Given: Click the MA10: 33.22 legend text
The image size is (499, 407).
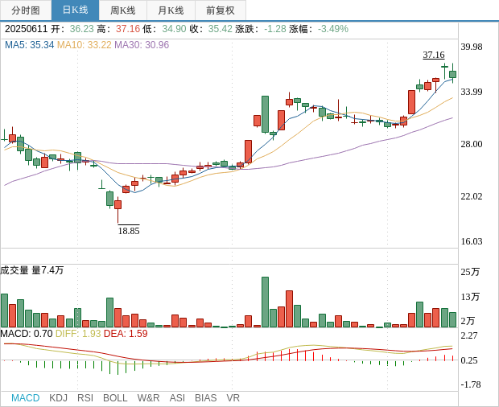Looking at the screenshot, I should pos(85,45).
